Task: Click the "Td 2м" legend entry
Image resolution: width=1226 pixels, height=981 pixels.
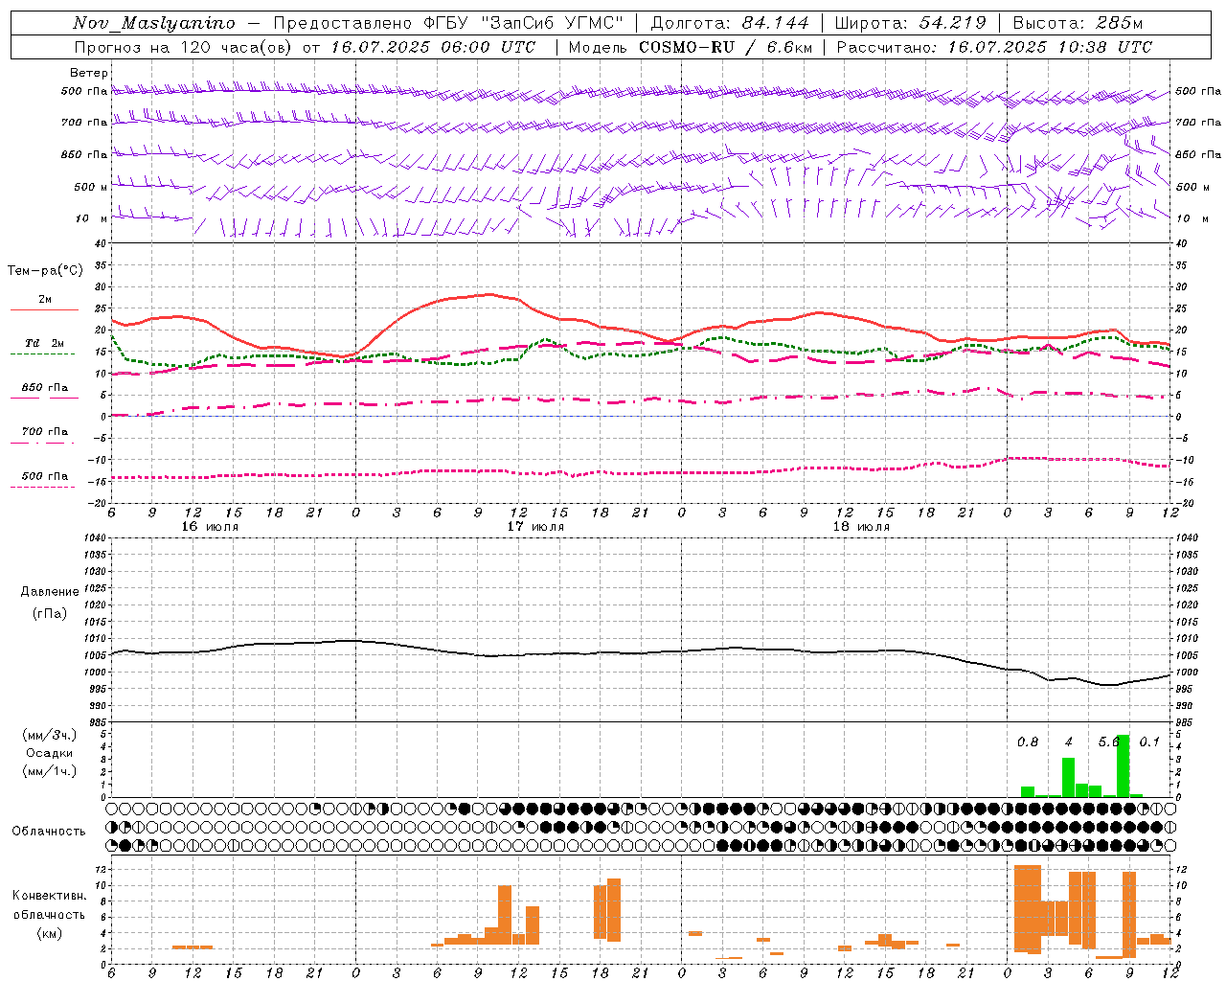Action: coord(45,343)
